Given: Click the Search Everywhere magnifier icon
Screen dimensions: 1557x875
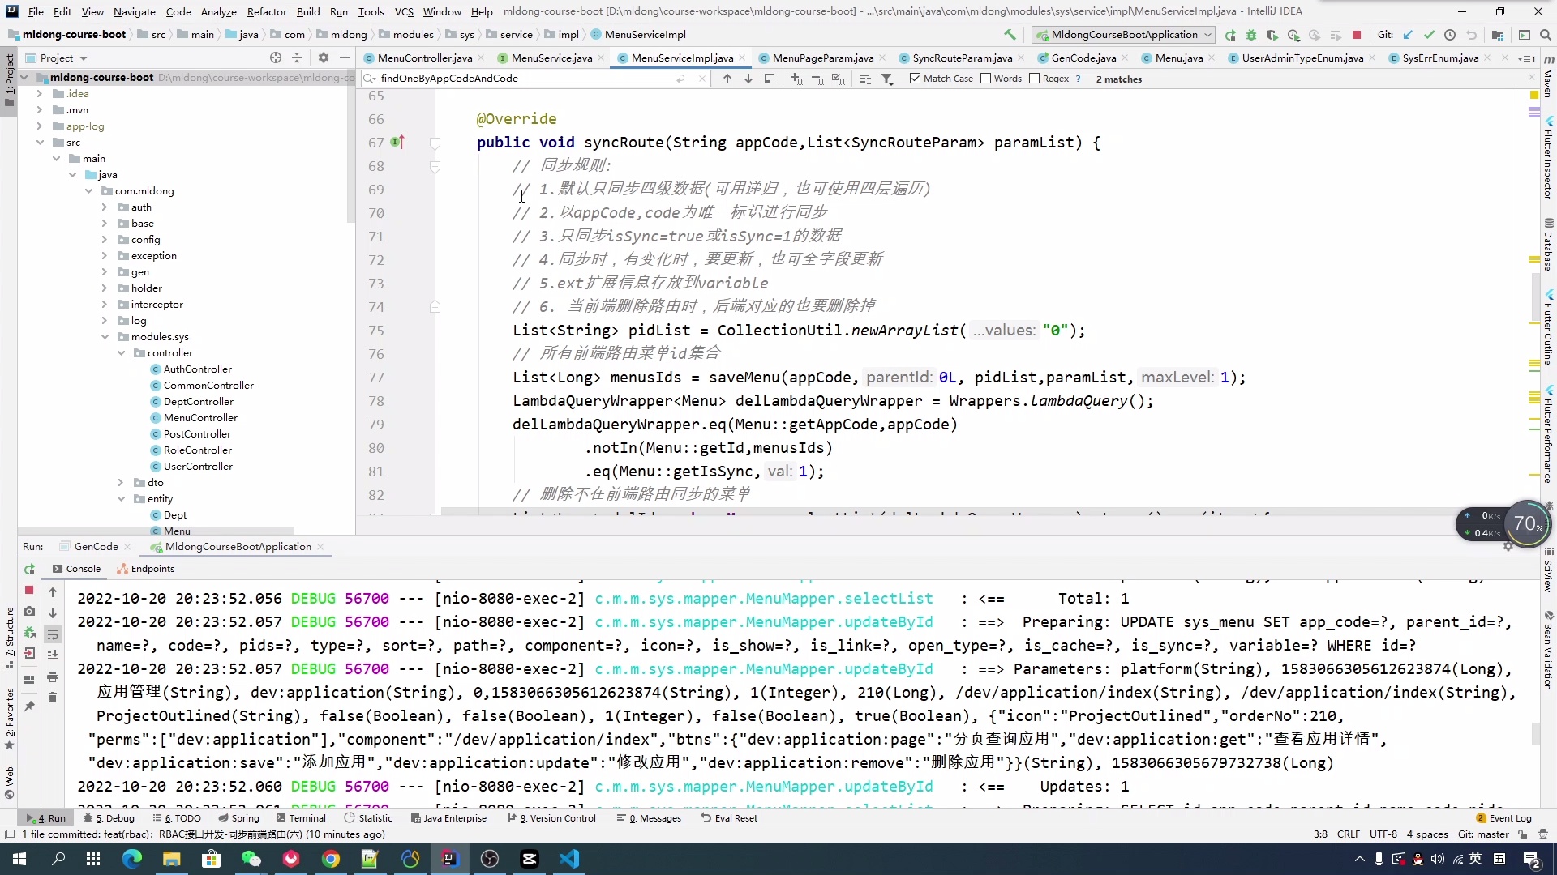Looking at the screenshot, I should [1545, 35].
